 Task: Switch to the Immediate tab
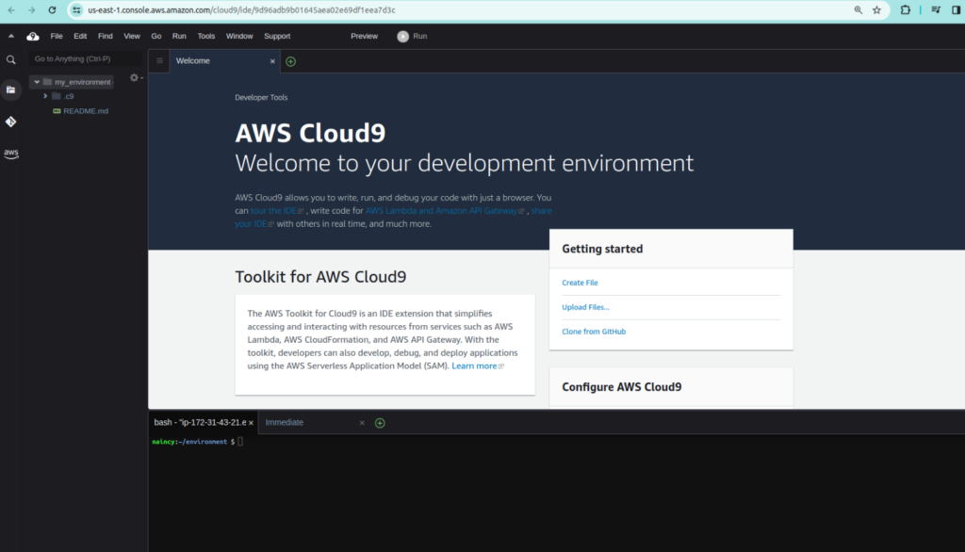point(285,423)
